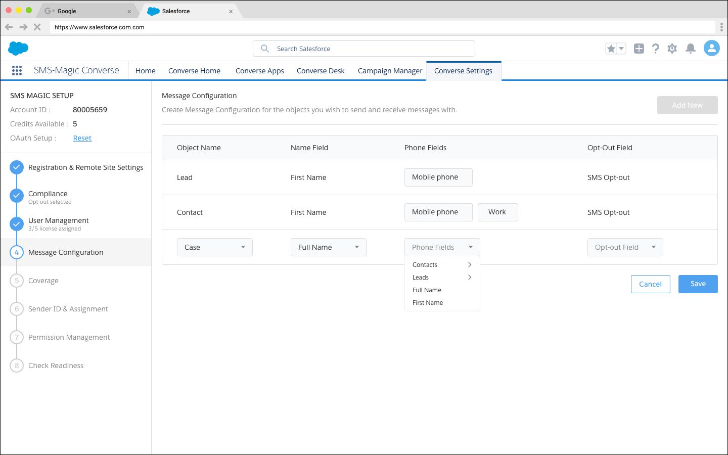This screenshot has width=728, height=455.
Task: Click the step 6 circle icon
Action: [x=17, y=309]
